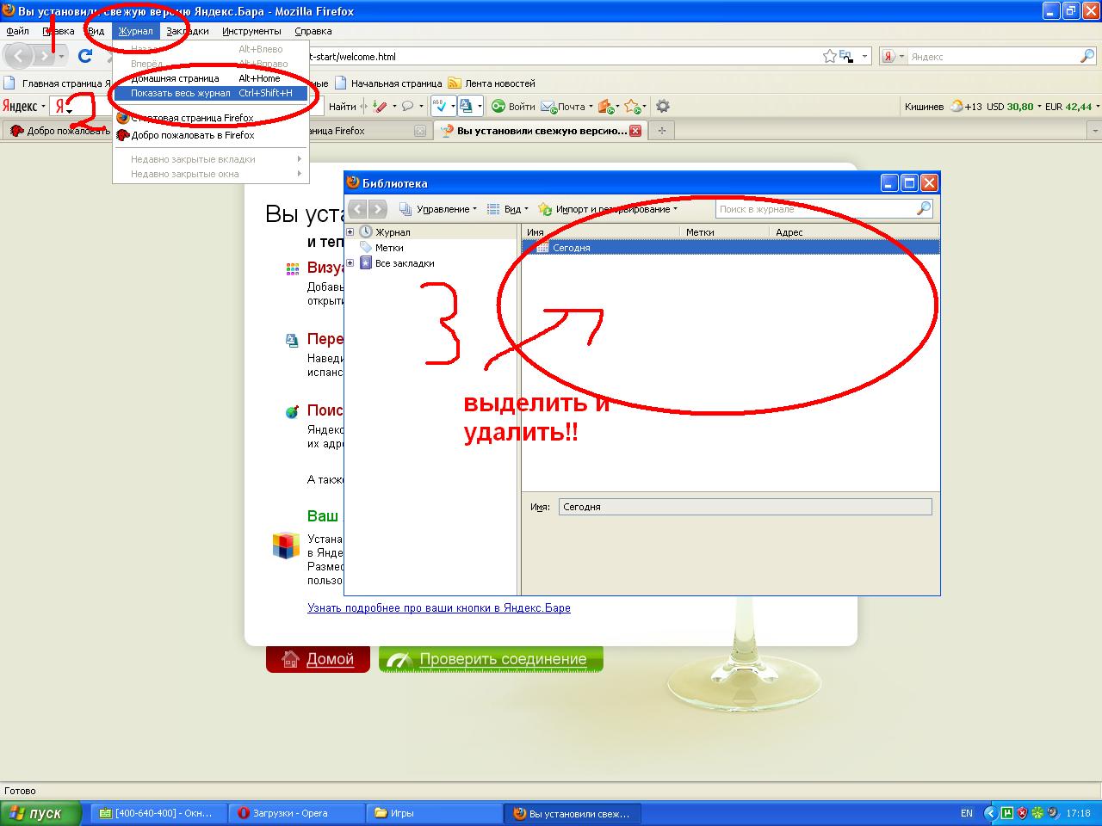Open the 'Начальная страница' bookmark

tap(388, 83)
